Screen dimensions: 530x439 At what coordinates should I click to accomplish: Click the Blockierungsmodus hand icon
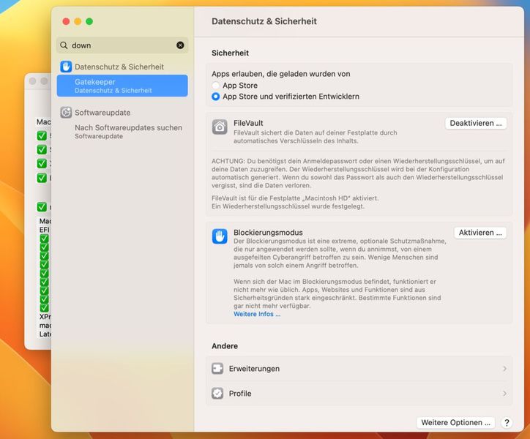point(220,236)
